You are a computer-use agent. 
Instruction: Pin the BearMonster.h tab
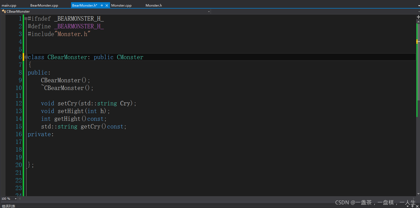[102, 6]
